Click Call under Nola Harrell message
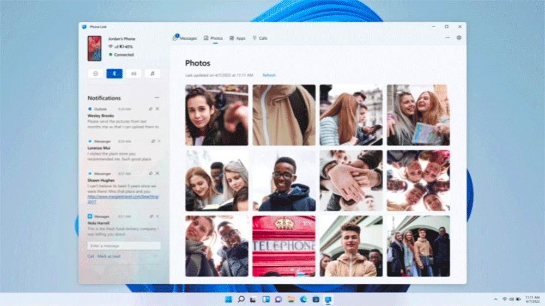 click(90, 256)
